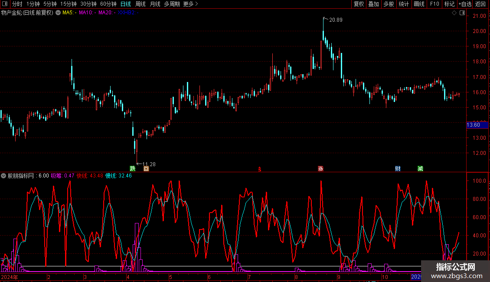This screenshot has height=282, width=490.
Task: Click the 20.89 high price label
Action: click(336, 20)
